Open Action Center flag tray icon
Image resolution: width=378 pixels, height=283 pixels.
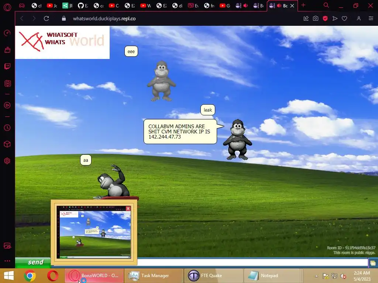pyautogui.click(x=326, y=276)
